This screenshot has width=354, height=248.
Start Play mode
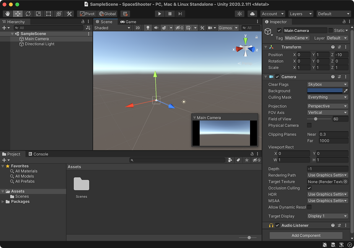(160, 14)
